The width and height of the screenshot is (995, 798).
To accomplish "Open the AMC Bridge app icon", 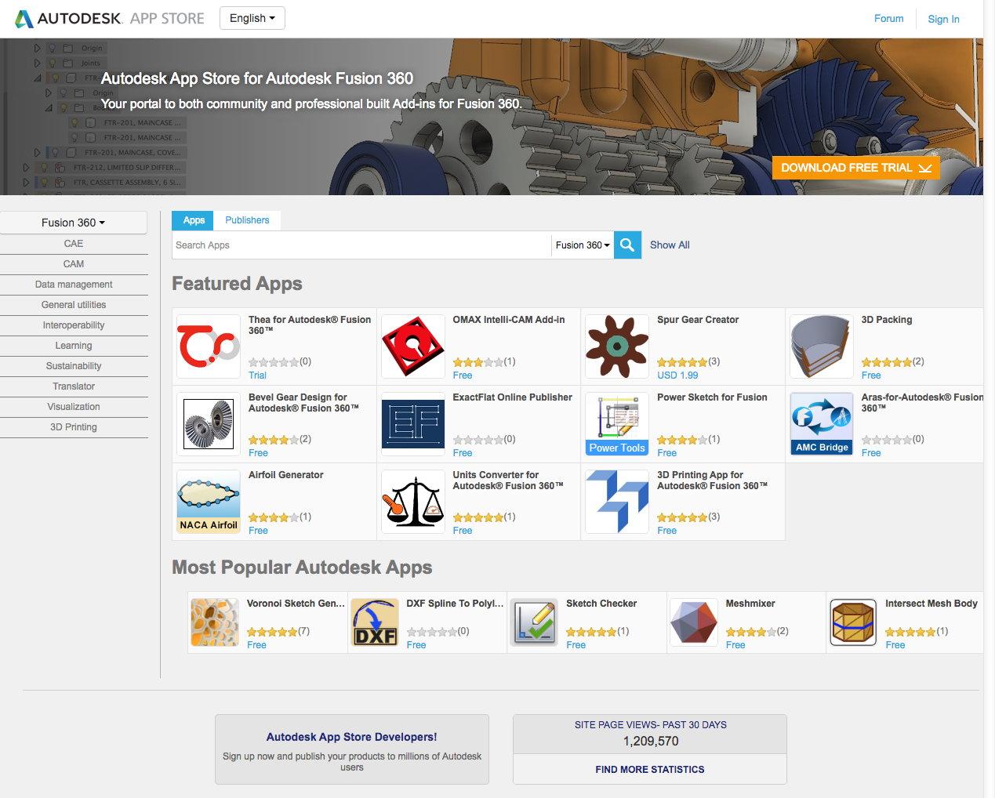I will coord(822,424).
